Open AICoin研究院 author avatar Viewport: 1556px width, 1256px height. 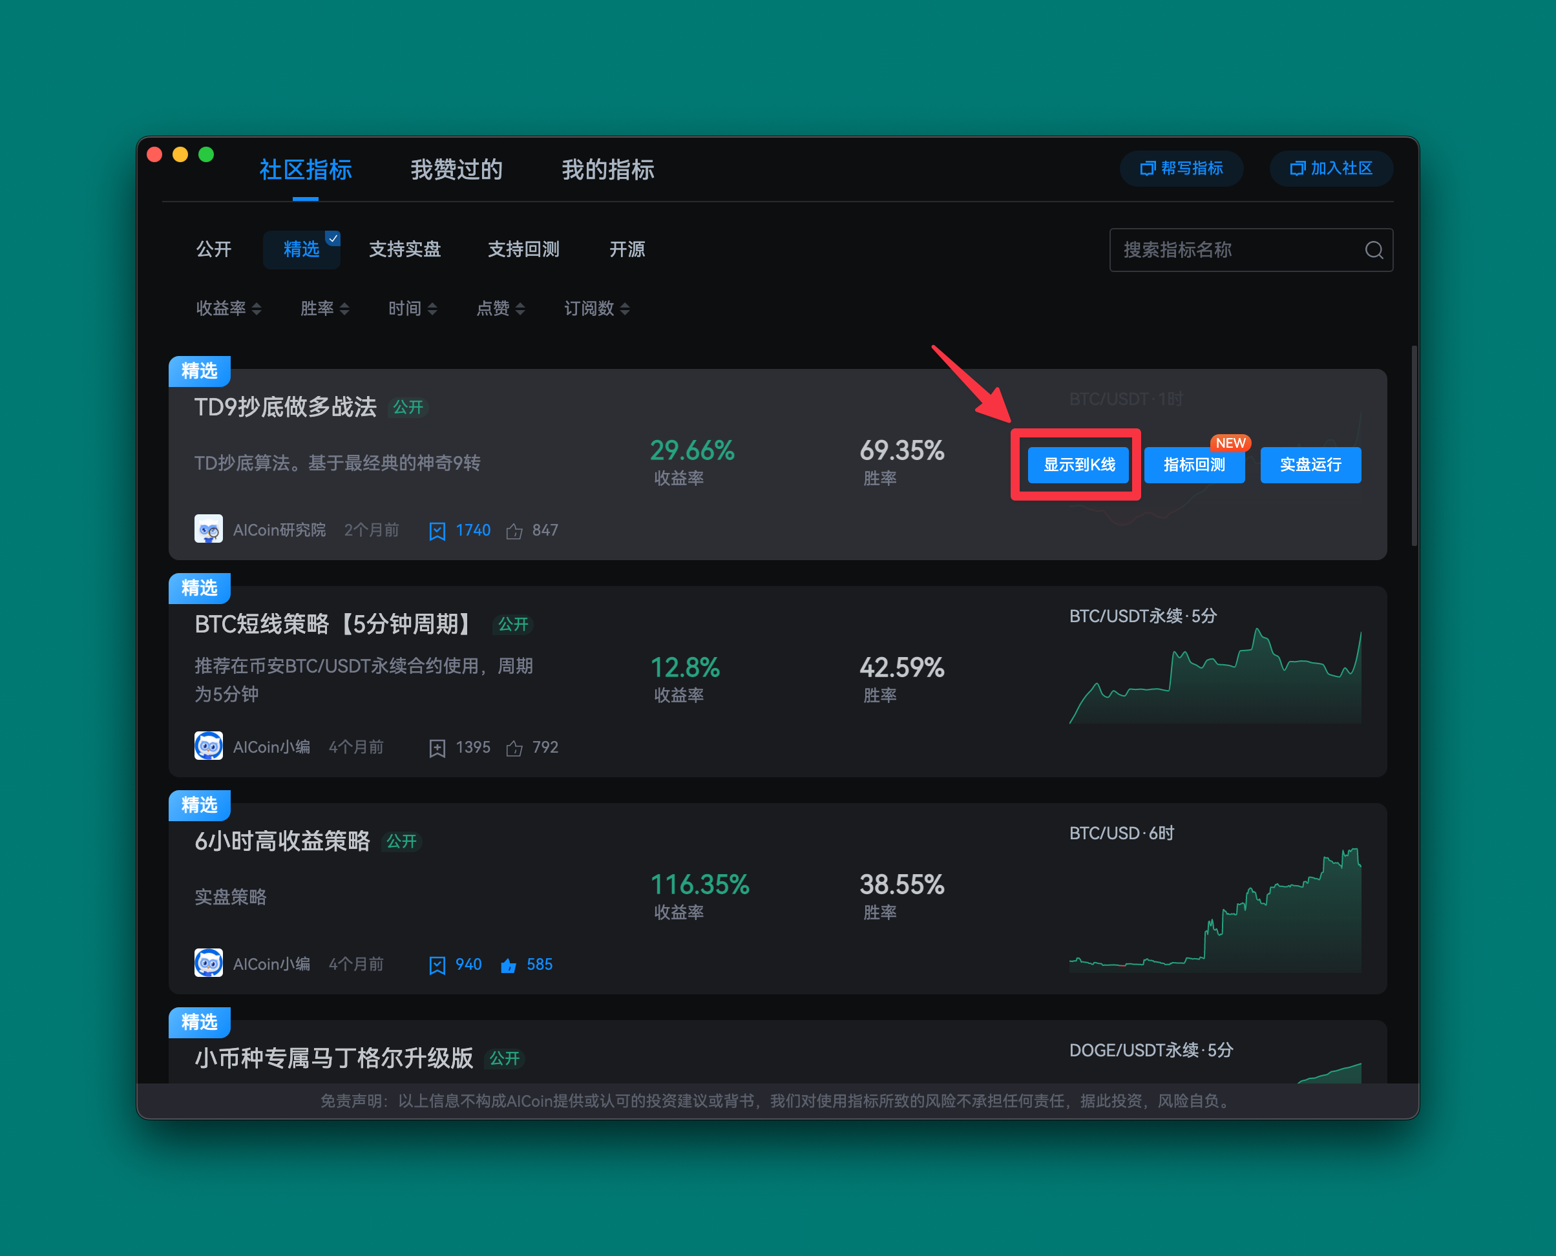pos(209,529)
